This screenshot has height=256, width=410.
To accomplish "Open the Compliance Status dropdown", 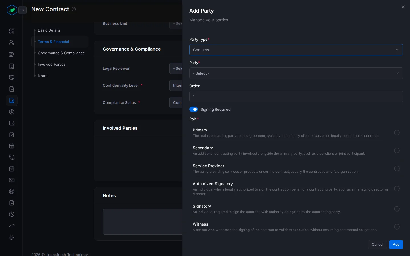I will coord(176,102).
